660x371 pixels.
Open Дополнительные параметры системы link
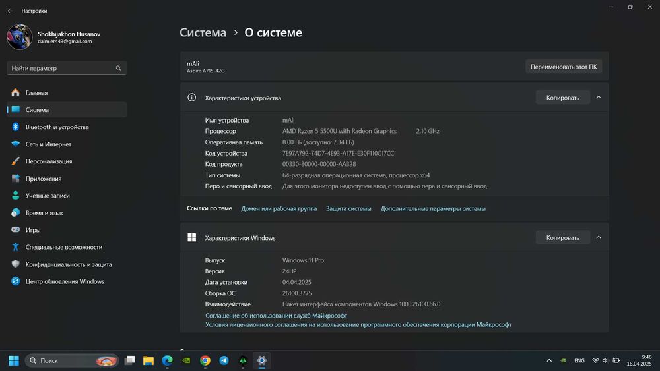pos(433,208)
